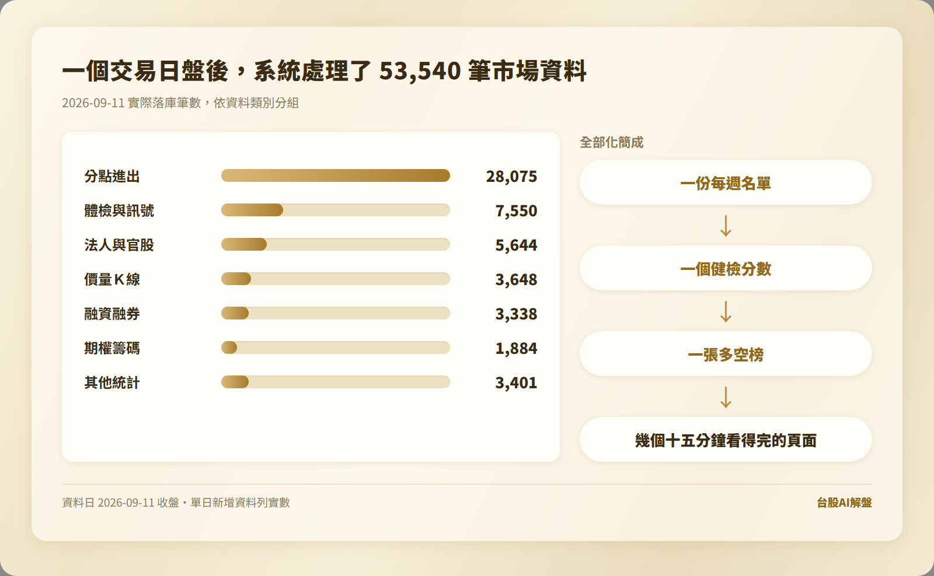Click the value 28,075
This screenshot has height=576, width=934.
coord(511,176)
